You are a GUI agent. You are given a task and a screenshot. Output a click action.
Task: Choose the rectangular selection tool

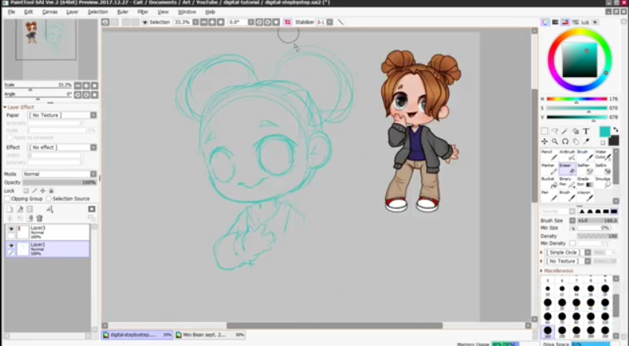[x=544, y=131]
